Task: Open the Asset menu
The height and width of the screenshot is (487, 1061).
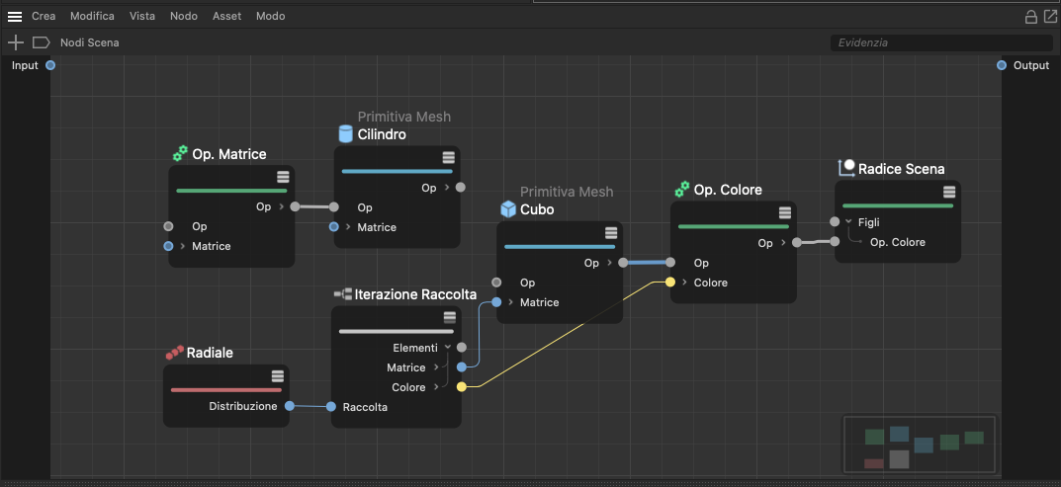Action: (226, 16)
